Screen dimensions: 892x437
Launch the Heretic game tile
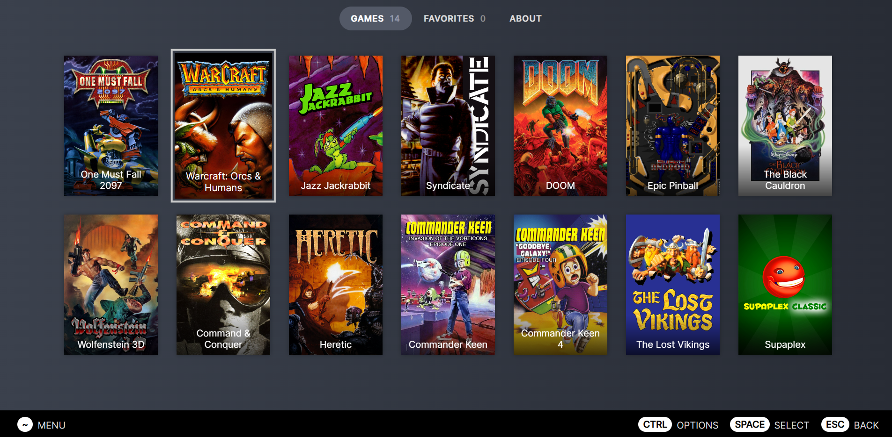(x=336, y=285)
